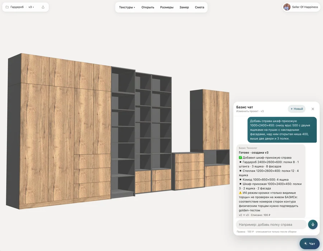Open the Размеры menu item
The width and height of the screenshot is (323, 251).
click(x=167, y=7)
